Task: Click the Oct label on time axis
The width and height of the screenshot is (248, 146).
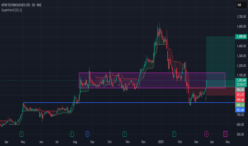Action: (110, 142)
